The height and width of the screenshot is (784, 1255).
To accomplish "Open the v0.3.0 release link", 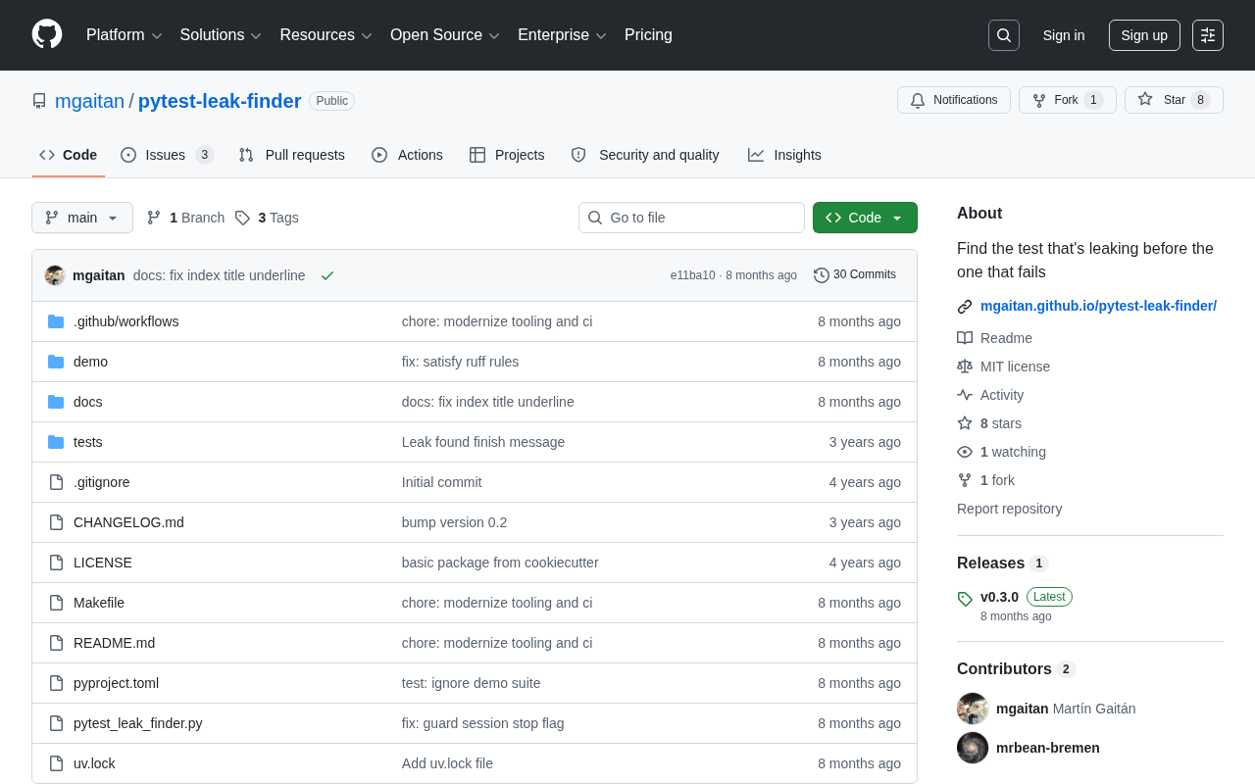I will pos(999,597).
